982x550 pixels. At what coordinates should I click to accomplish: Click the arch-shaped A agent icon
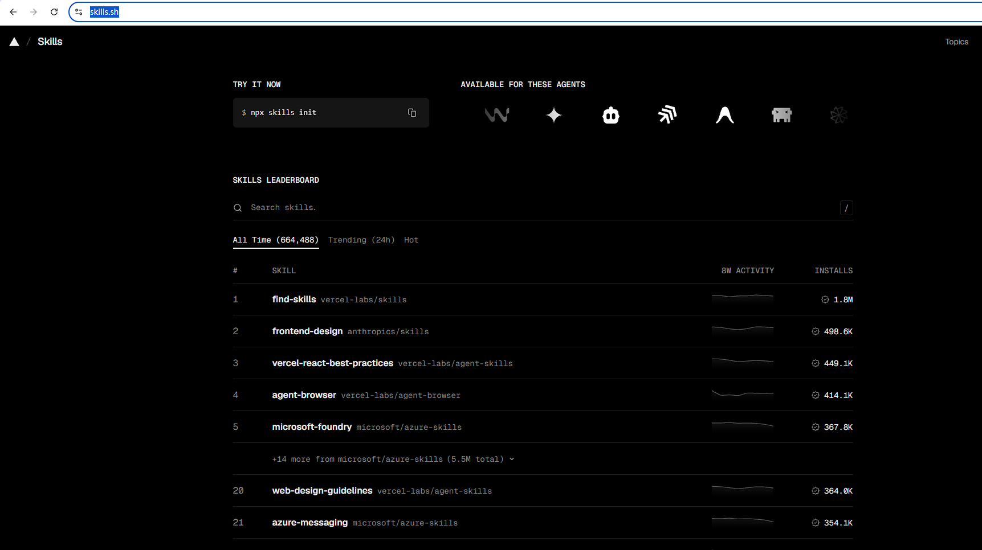point(725,115)
